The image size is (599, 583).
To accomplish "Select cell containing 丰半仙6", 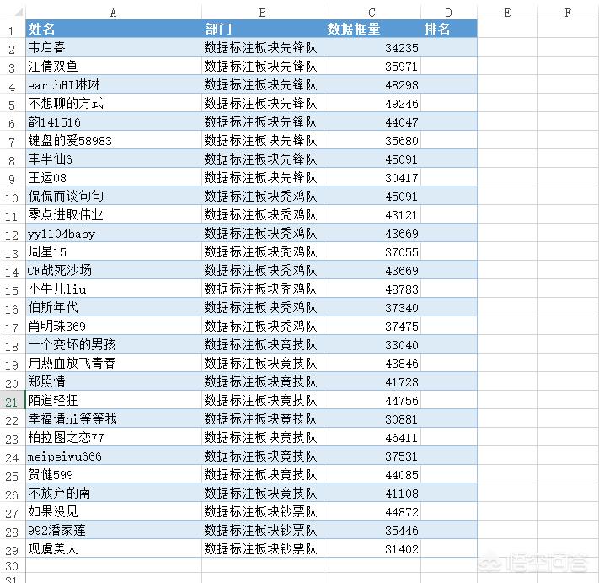I will tap(114, 159).
